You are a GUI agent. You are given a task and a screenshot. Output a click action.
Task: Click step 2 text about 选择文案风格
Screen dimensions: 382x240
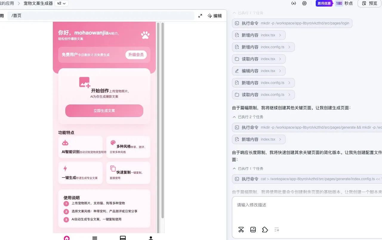[x=104, y=211]
